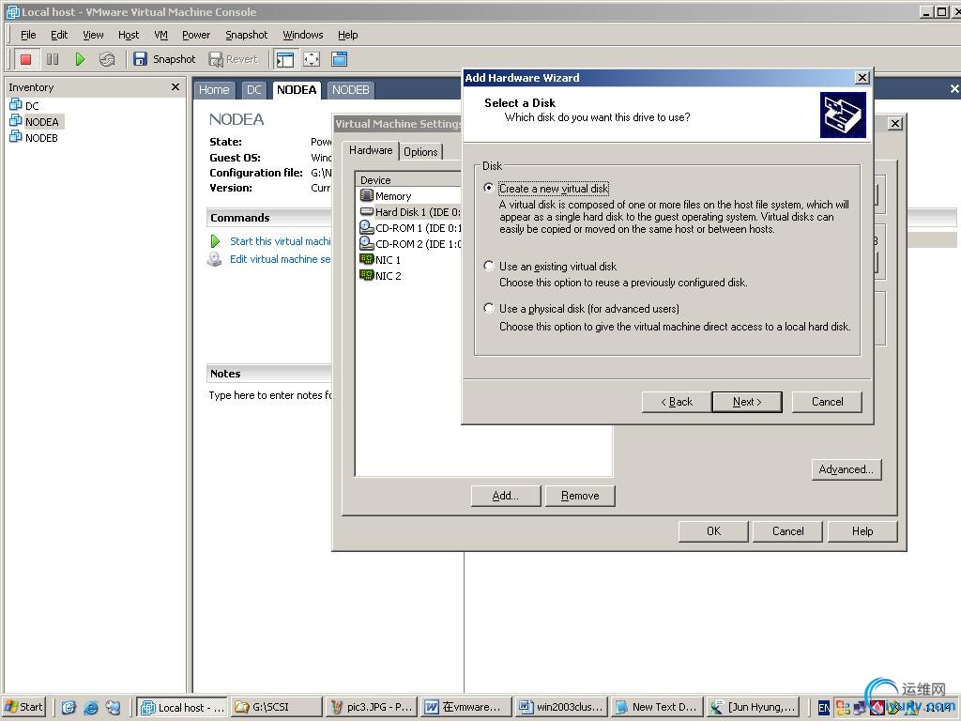Click Edit virtual machine settings link
The width and height of the screenshot is (961, 721).
(280, 259)
